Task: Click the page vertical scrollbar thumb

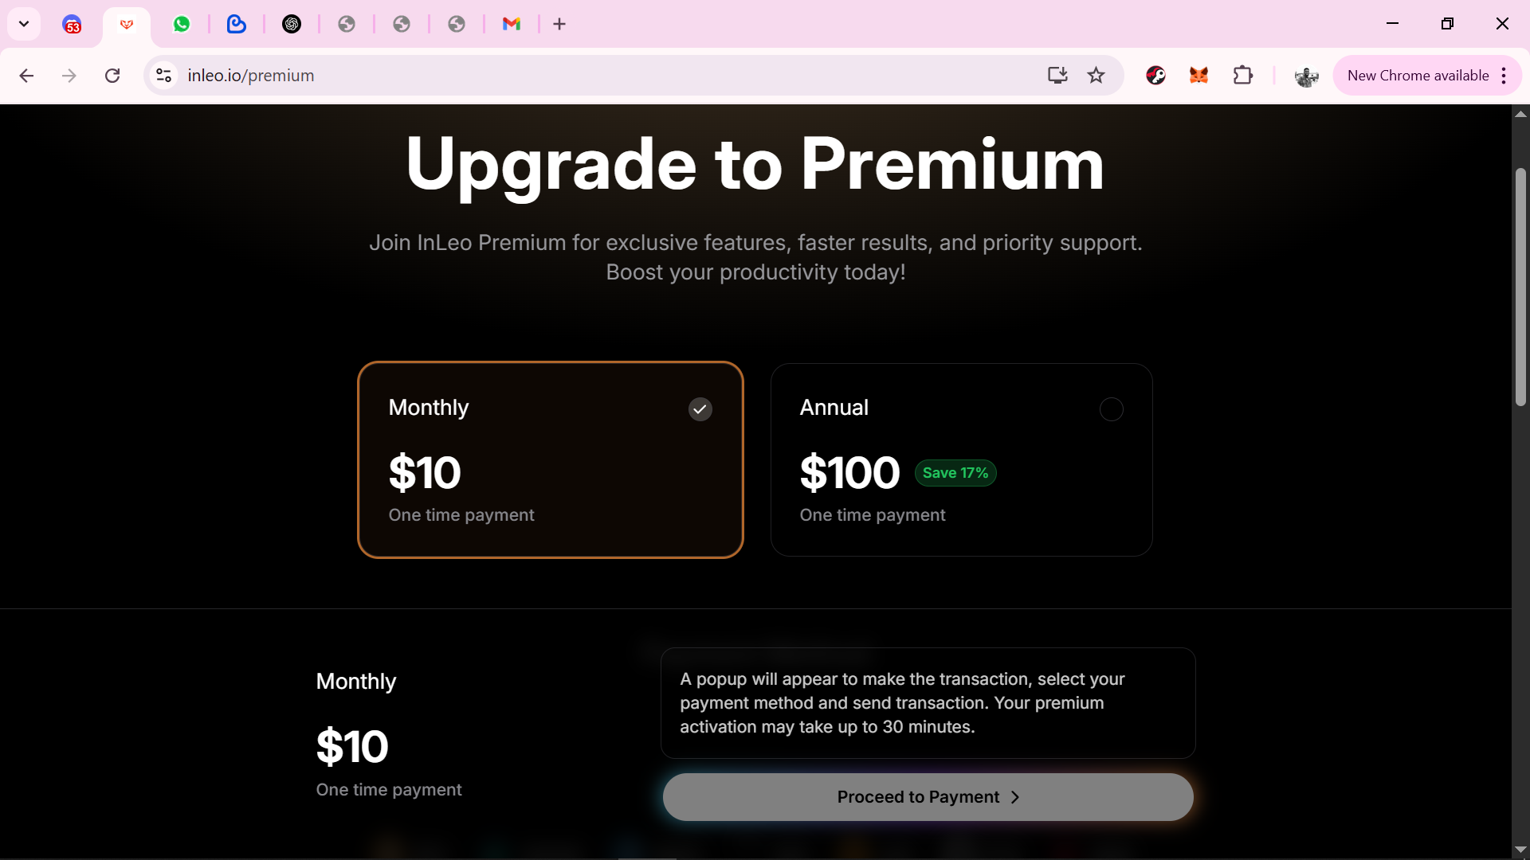Action: coord(1520,287)
